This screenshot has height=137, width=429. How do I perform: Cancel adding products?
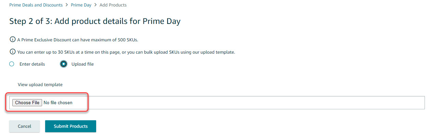tap(24, 126)
